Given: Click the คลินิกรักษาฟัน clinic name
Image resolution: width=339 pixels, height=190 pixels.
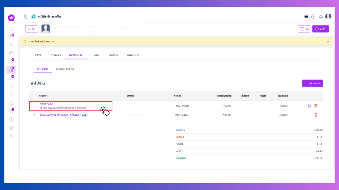Looking at the screenshot, I should (x=49, y=17).
